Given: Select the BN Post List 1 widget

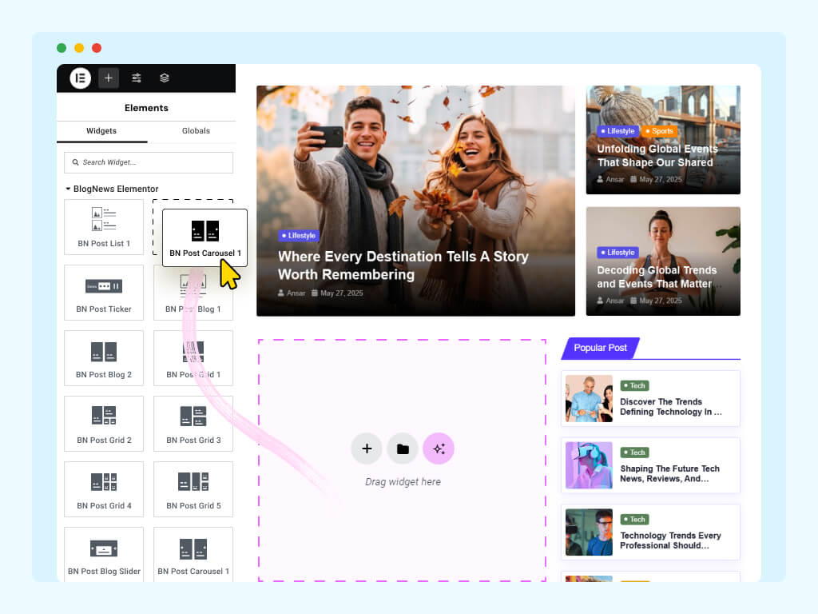Looking at the screenshot, I should click(104, 226).
